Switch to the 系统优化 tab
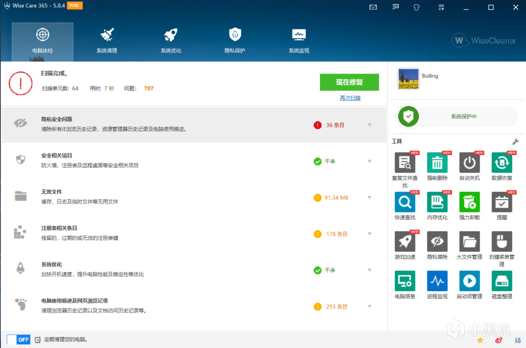Viewport: 526px width, 348px height. coord(171,42)
